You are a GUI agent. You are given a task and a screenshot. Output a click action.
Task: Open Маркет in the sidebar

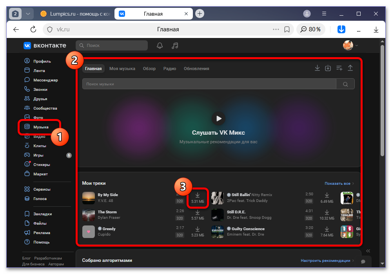point(36,174)
